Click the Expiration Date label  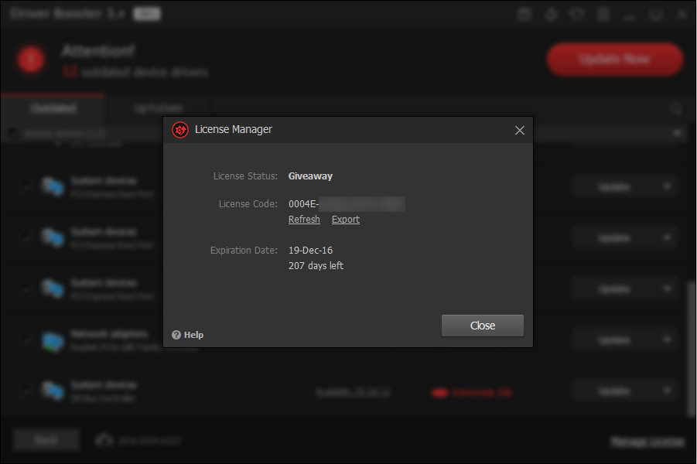point(244,251)
